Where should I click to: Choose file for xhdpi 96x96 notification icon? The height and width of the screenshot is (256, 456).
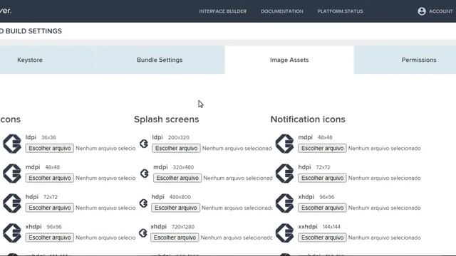click(322, 208)
